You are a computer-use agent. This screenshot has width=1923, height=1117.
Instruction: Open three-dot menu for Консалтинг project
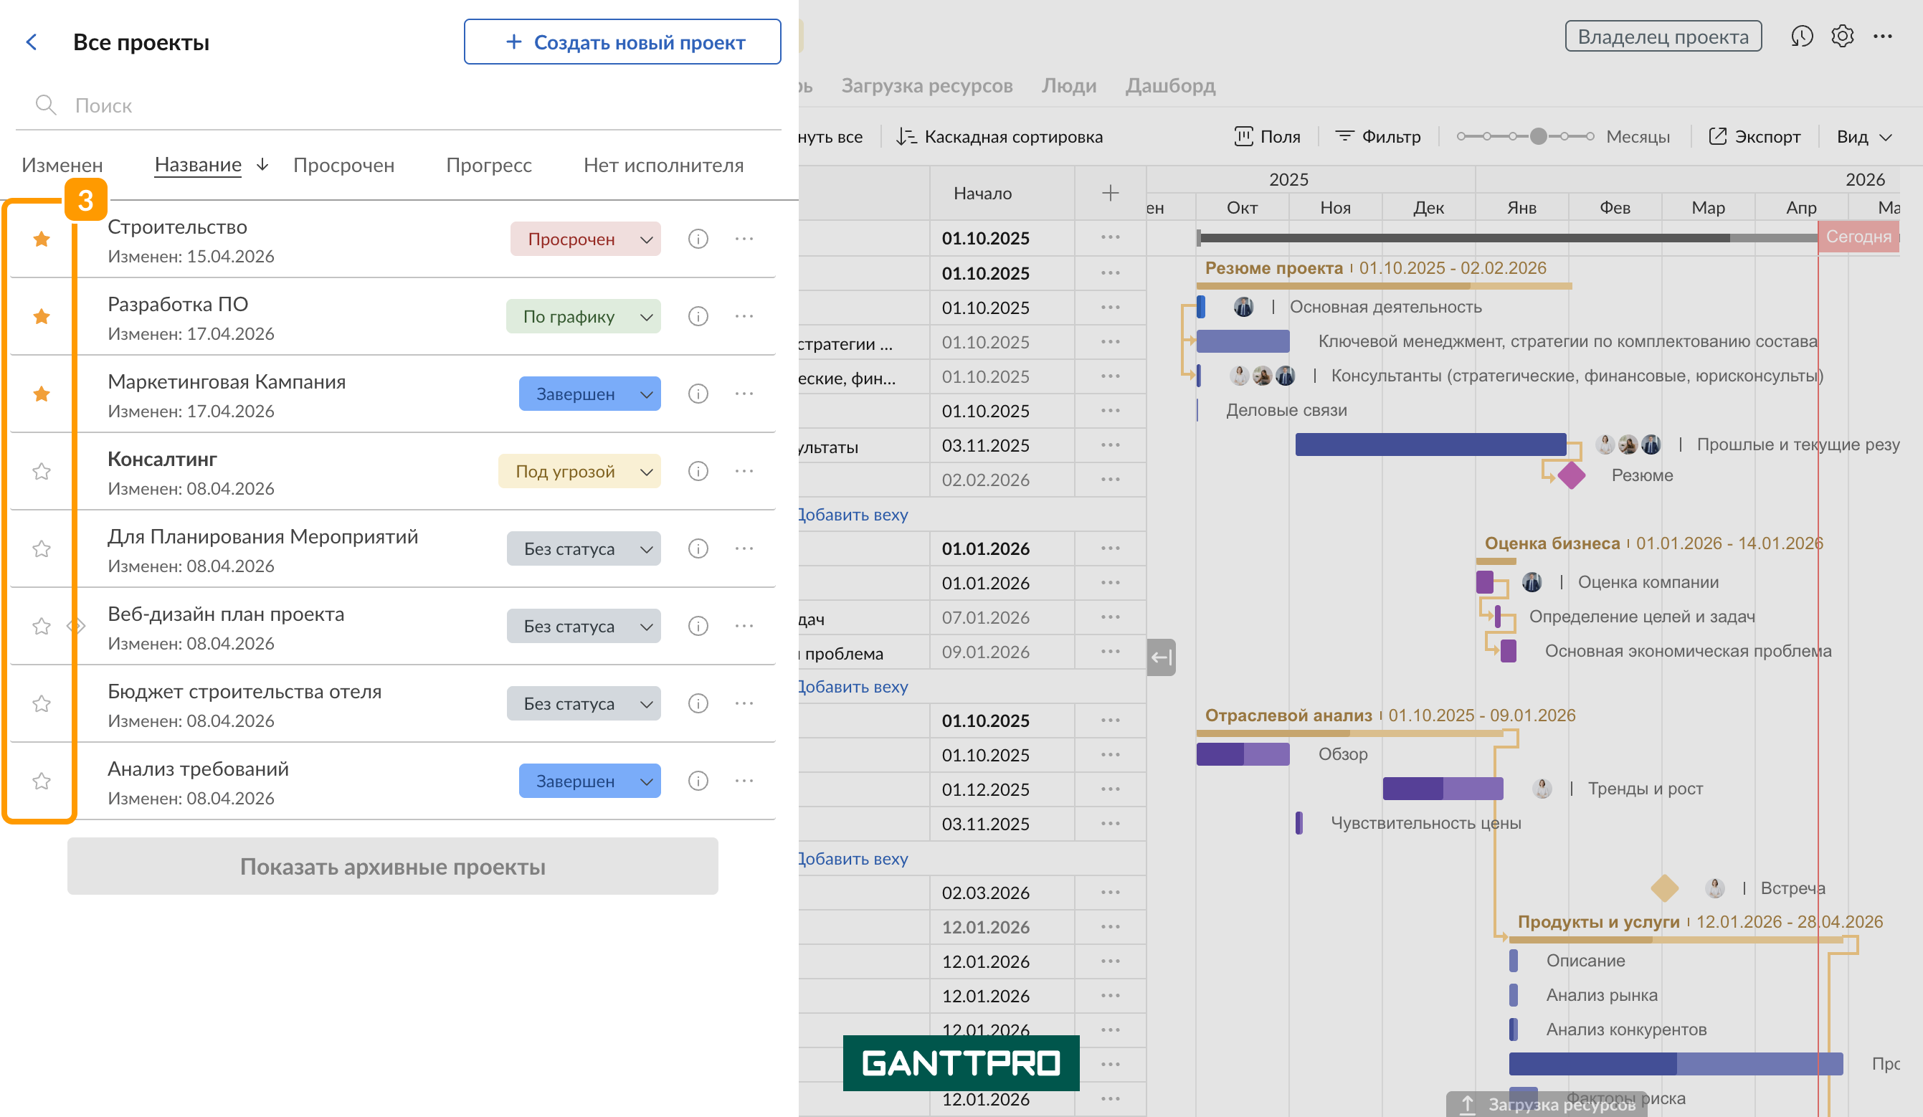point(744,471)
